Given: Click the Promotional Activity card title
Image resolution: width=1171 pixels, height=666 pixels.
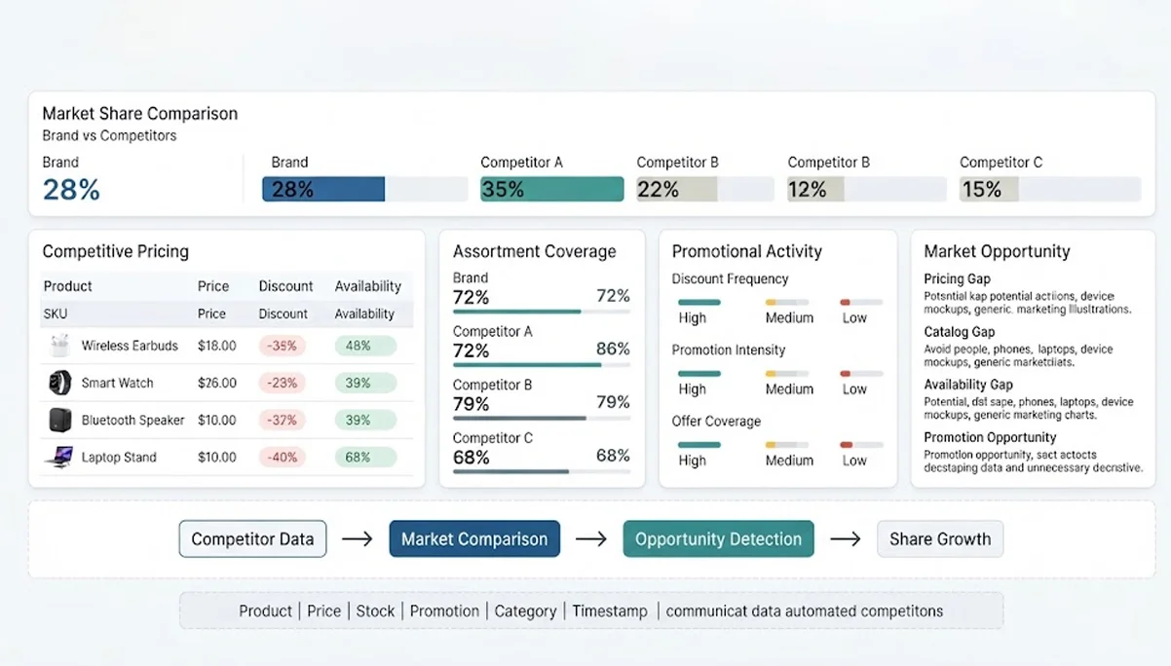Looking at the screenshot, I should (x=747, y=251).
